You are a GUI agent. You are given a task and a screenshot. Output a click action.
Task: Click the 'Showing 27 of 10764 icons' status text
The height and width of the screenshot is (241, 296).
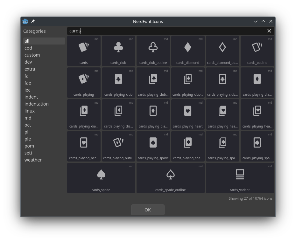(x=250, y=198)
